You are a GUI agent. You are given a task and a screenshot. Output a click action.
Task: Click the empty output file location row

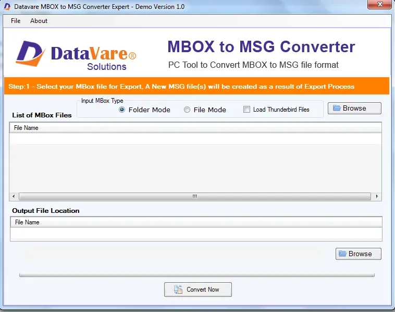pyautogui.click(x=196, y=233)
